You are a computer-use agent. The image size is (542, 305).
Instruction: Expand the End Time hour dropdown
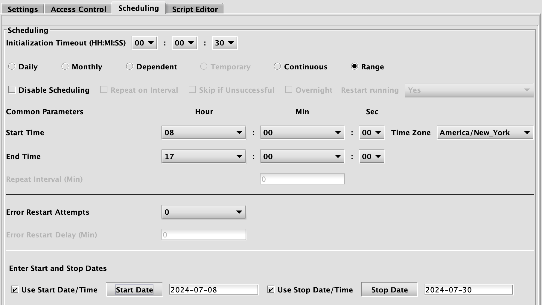(203, 156)
